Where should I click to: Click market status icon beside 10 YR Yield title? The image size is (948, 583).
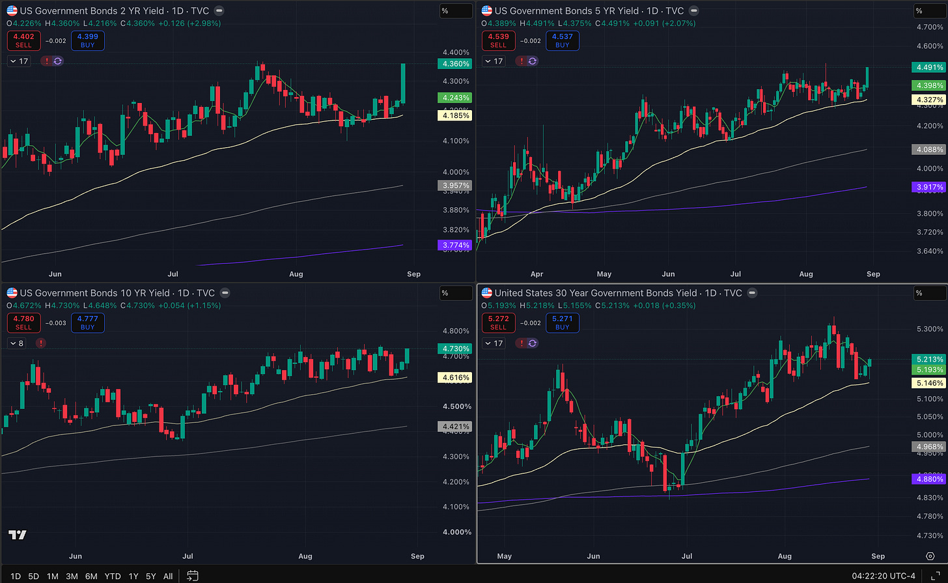tap(225, 293)
